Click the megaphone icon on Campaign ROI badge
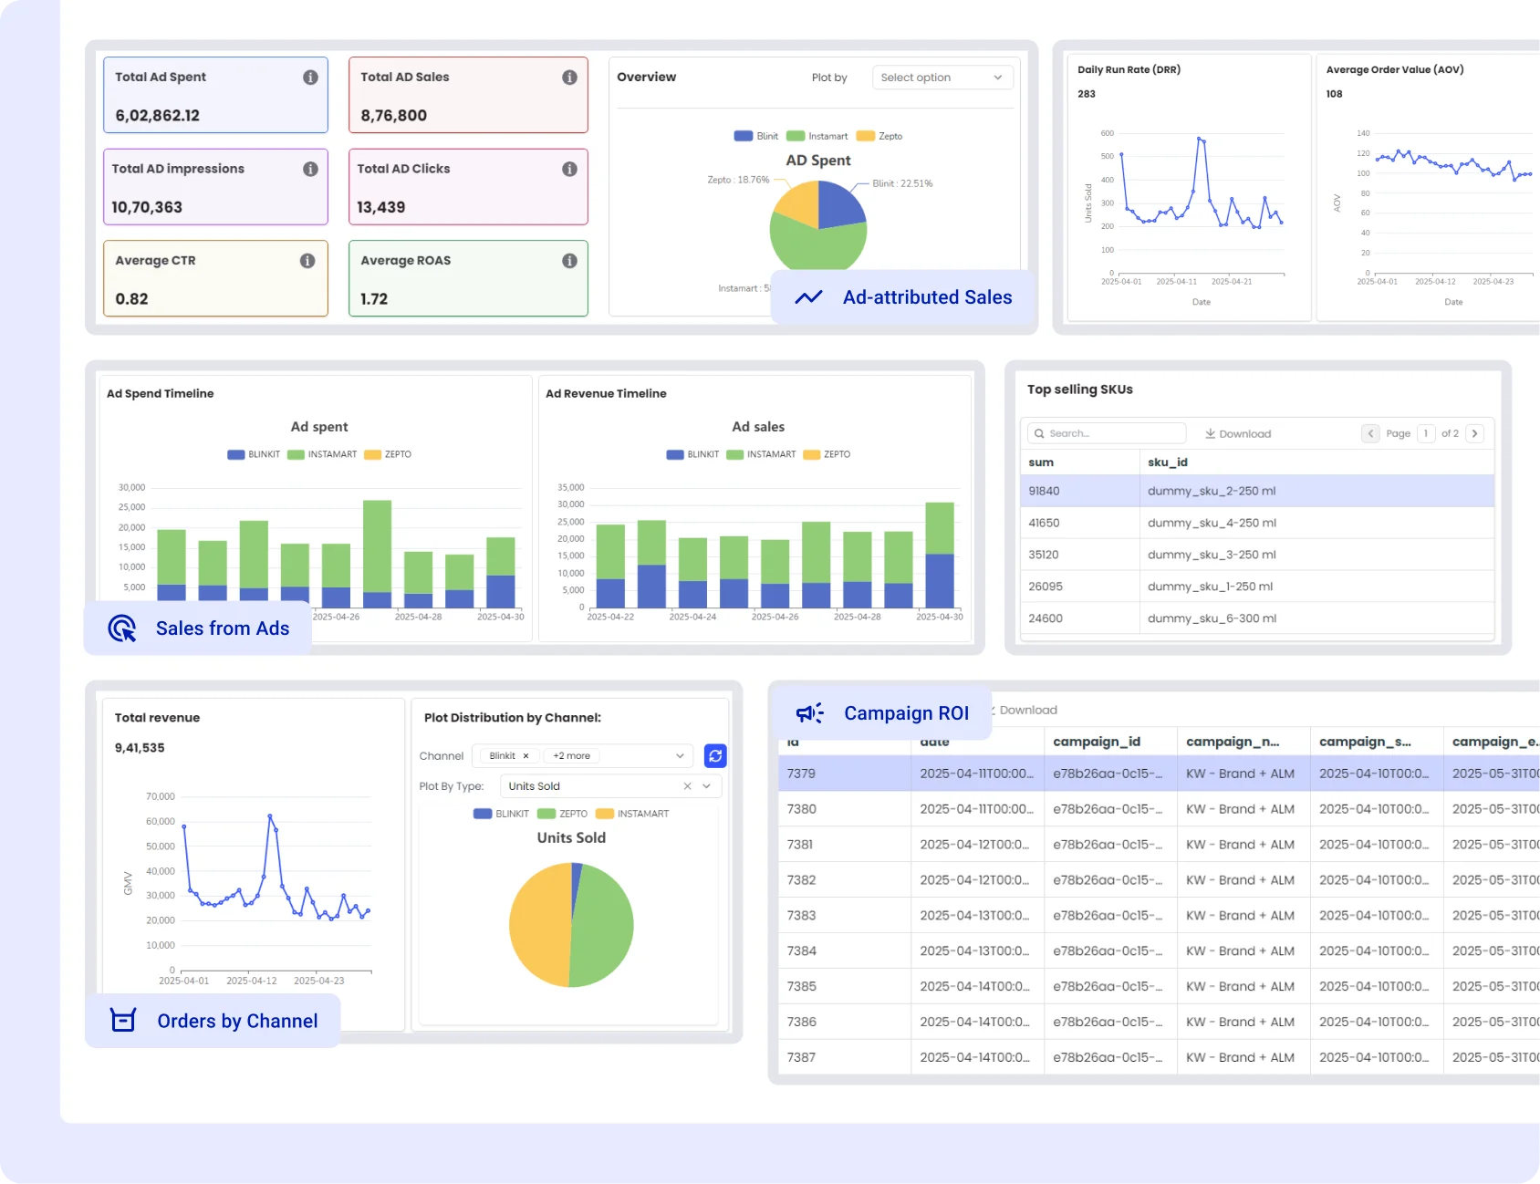 click(x=810, y=713)
